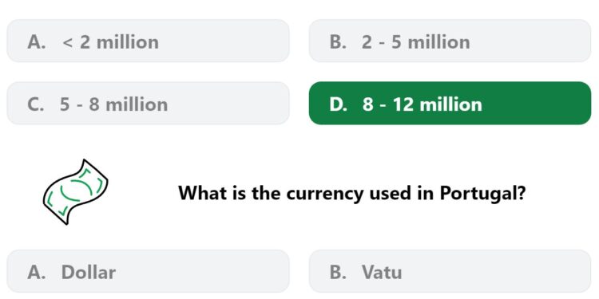
Task: Click the Portugal currency question text
Action: (x=352, y=193)
